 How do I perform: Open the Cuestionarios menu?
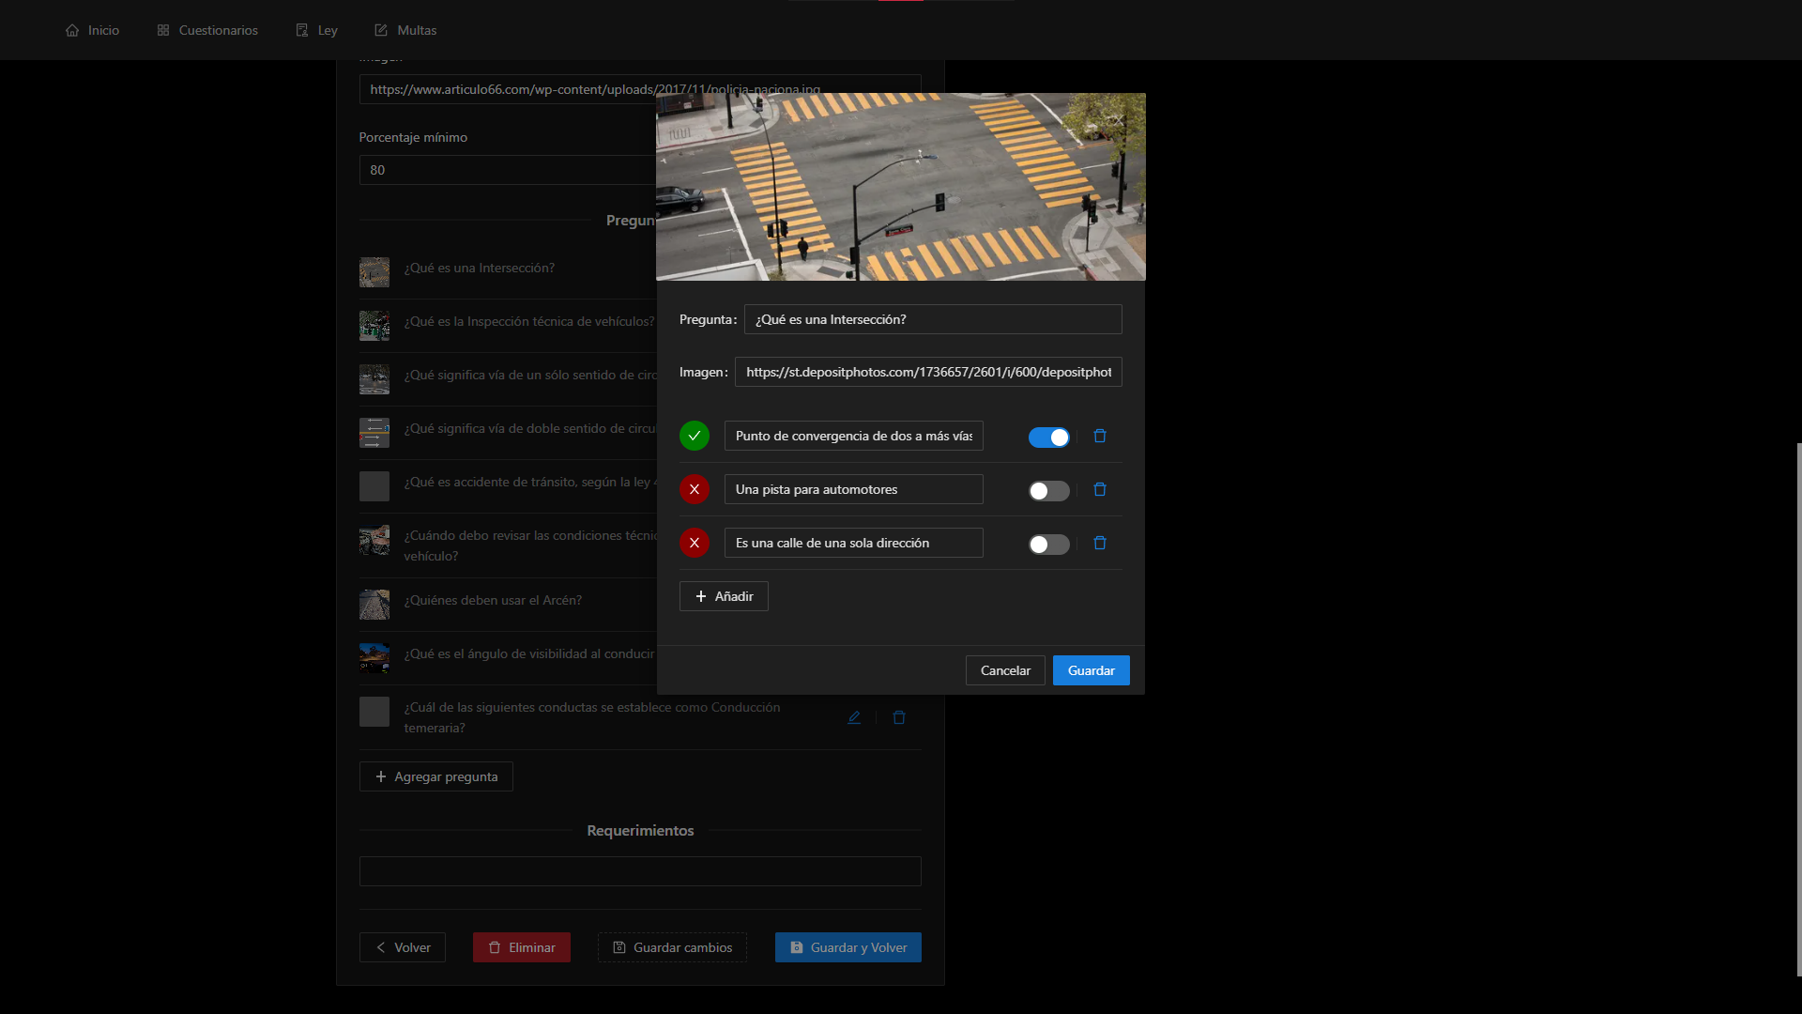click(x=207, y=30)
